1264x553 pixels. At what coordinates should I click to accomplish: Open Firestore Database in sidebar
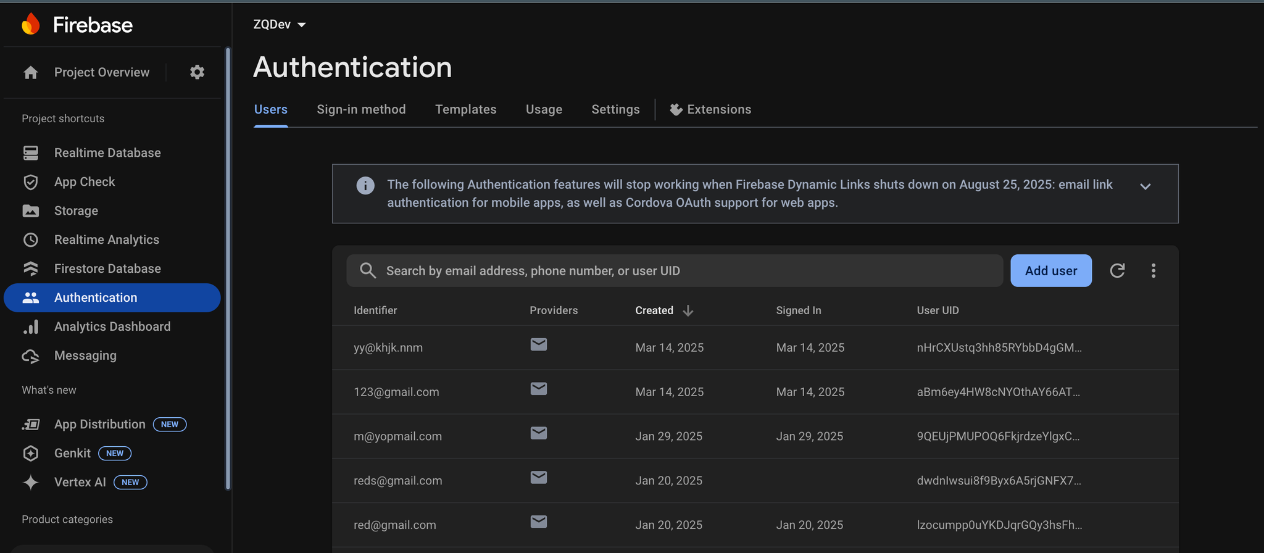click(x=107, y=268)
